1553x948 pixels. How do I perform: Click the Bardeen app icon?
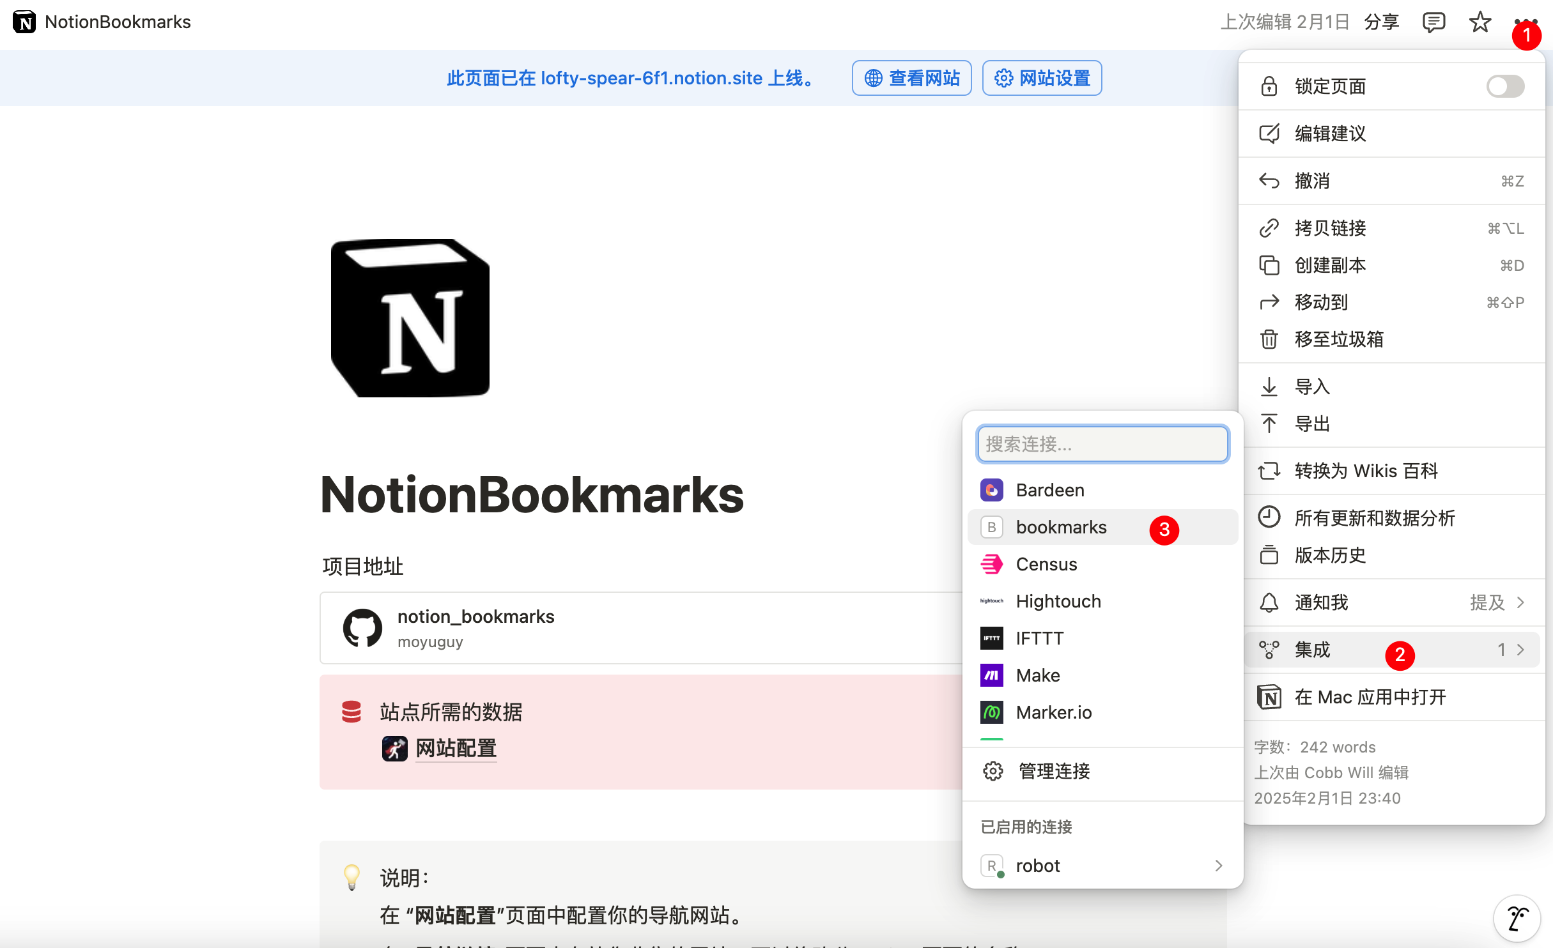[991, 490]
